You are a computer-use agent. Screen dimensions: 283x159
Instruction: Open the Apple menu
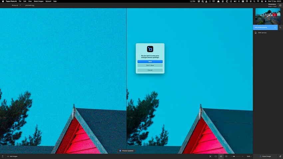coord(3,1)
